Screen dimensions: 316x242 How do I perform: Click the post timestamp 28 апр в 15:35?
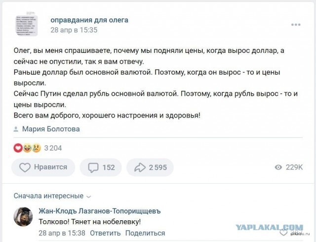pyautogui.click(x=74, y=30)
